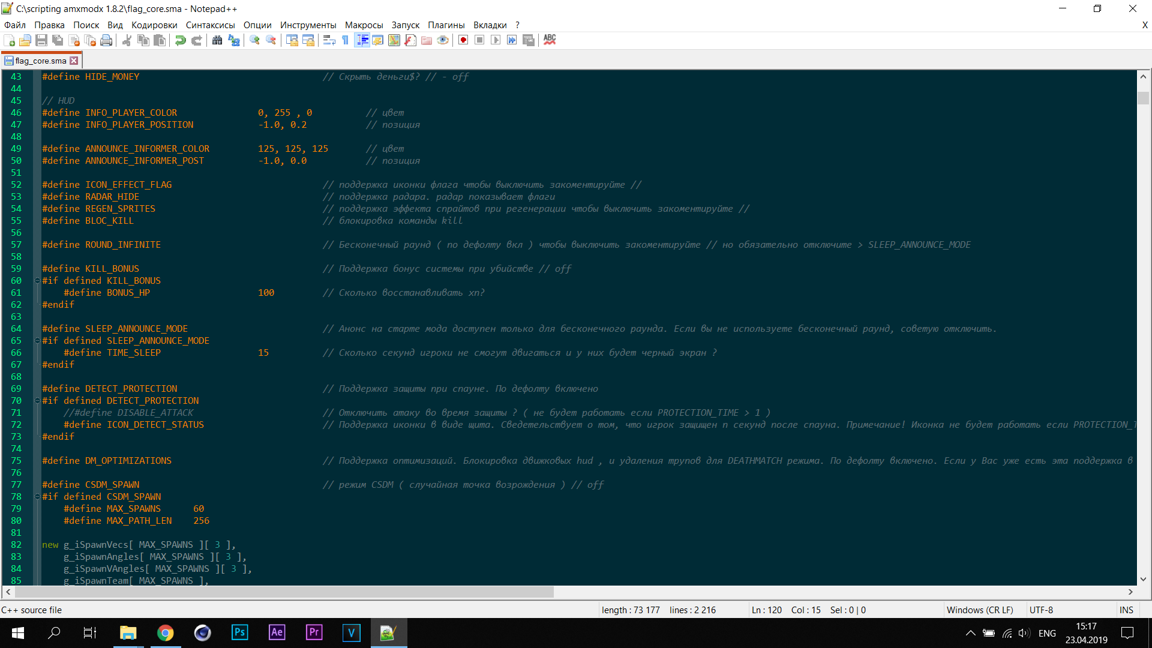This screenshot has height=648, width=1152.
Task: Open the Синтаксисы menu
Action: [210, 25]
